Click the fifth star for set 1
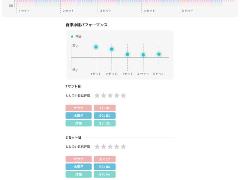This screenshot has height=180, width=240. point(123,95)
